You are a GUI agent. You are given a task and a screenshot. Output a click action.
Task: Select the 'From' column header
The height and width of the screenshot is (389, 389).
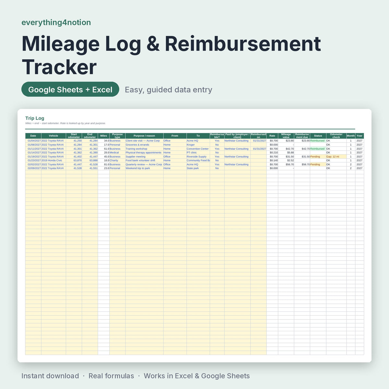coord(175,136)
